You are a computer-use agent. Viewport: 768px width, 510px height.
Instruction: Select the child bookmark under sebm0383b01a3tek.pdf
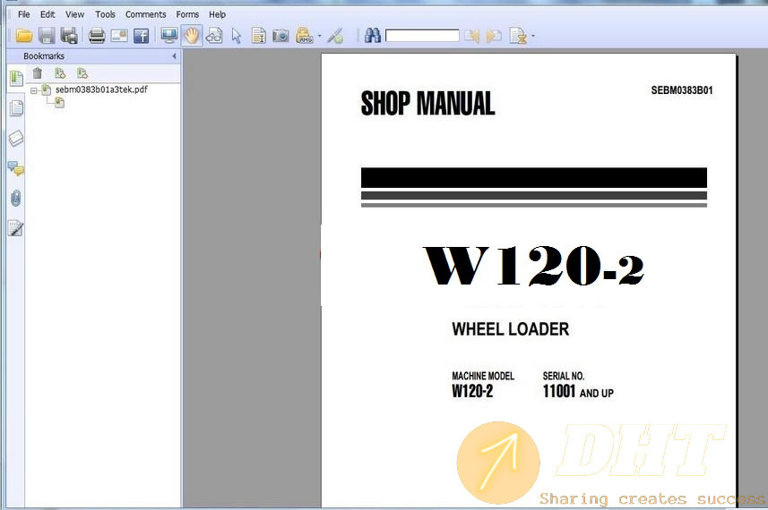click(59, 103)
